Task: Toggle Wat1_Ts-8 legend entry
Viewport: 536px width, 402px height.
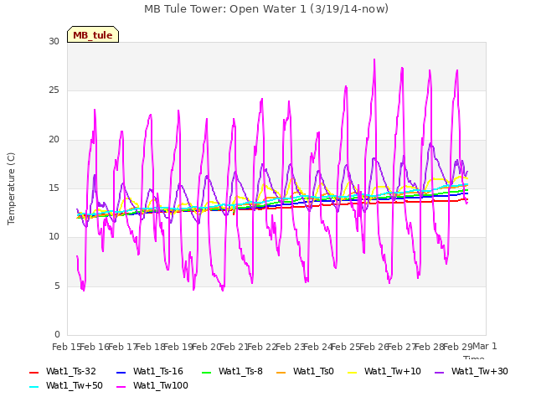Action: [232, 371]
